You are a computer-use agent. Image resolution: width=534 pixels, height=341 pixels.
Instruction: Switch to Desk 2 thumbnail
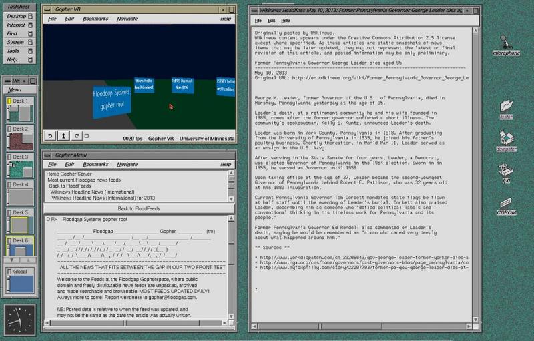20,138
